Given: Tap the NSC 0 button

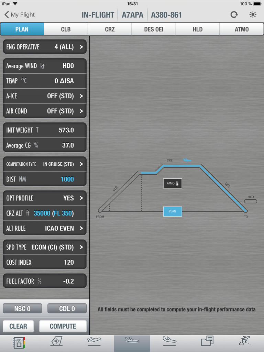Looking at the screenshot, I should pyautogui.click(x=22, y=308).
